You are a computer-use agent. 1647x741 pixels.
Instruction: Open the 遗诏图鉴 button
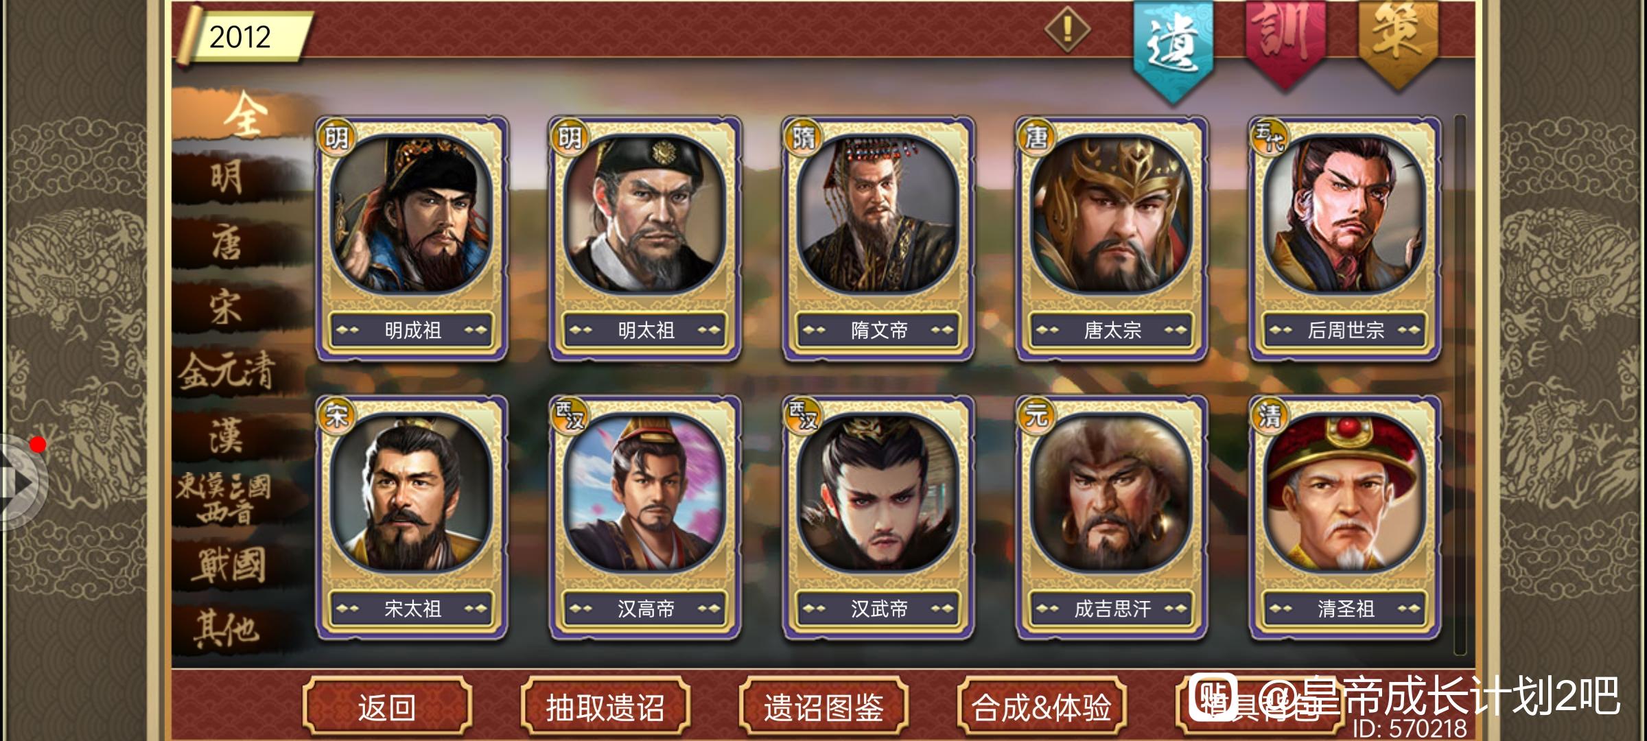(823, 707)
